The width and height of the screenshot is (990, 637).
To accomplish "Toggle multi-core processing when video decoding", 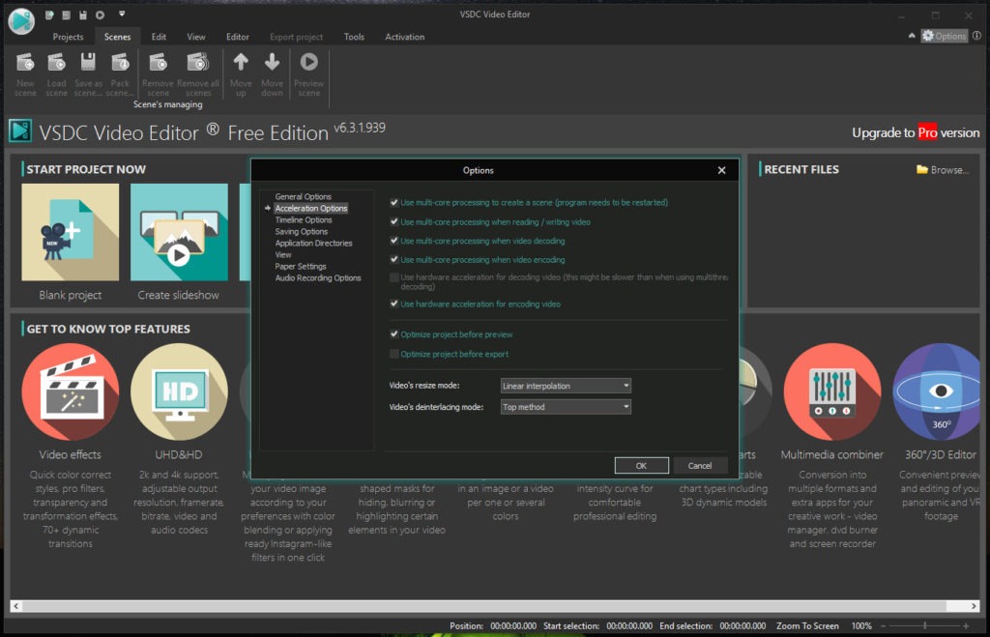I will pyautogui.click(x=394, y=241).
